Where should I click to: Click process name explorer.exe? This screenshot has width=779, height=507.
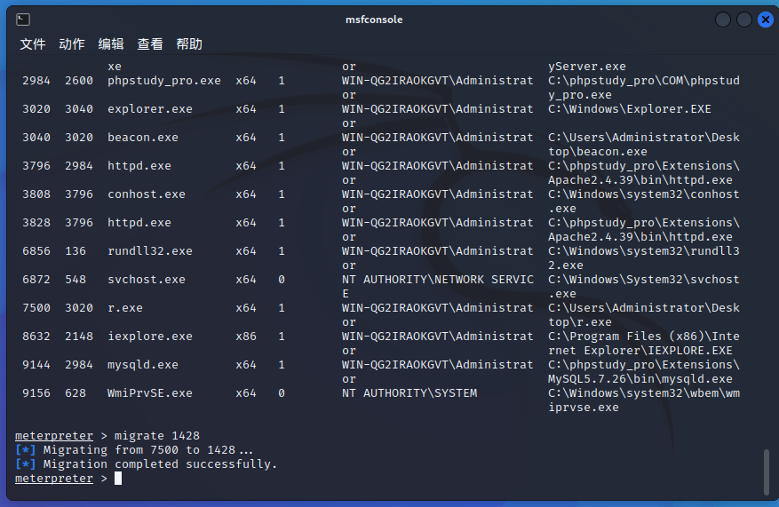click(150, 108)
